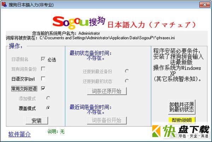The image size is (212, 142).
Task: Click the Sogou搜狗 logo banner
Action: [x=79, y=22]
